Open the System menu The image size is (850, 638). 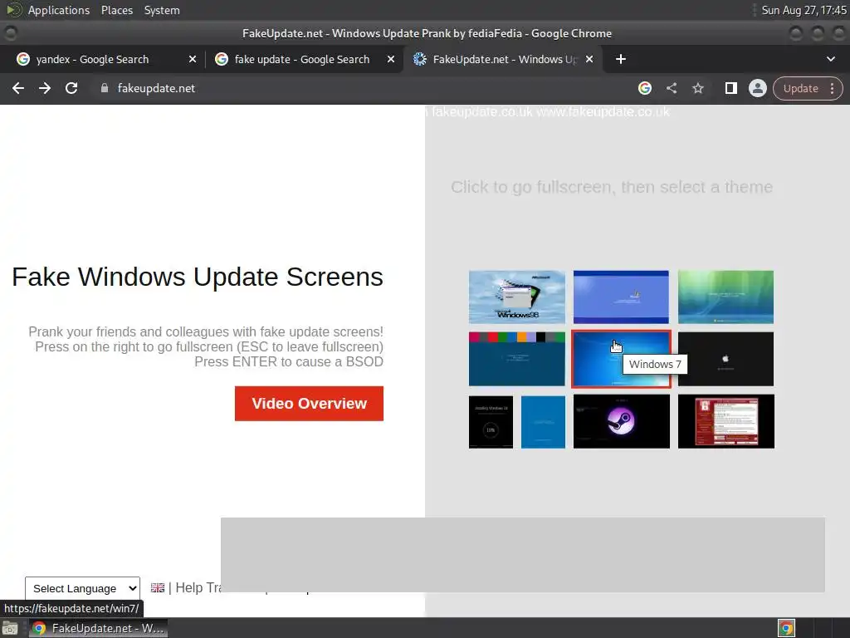162,10
